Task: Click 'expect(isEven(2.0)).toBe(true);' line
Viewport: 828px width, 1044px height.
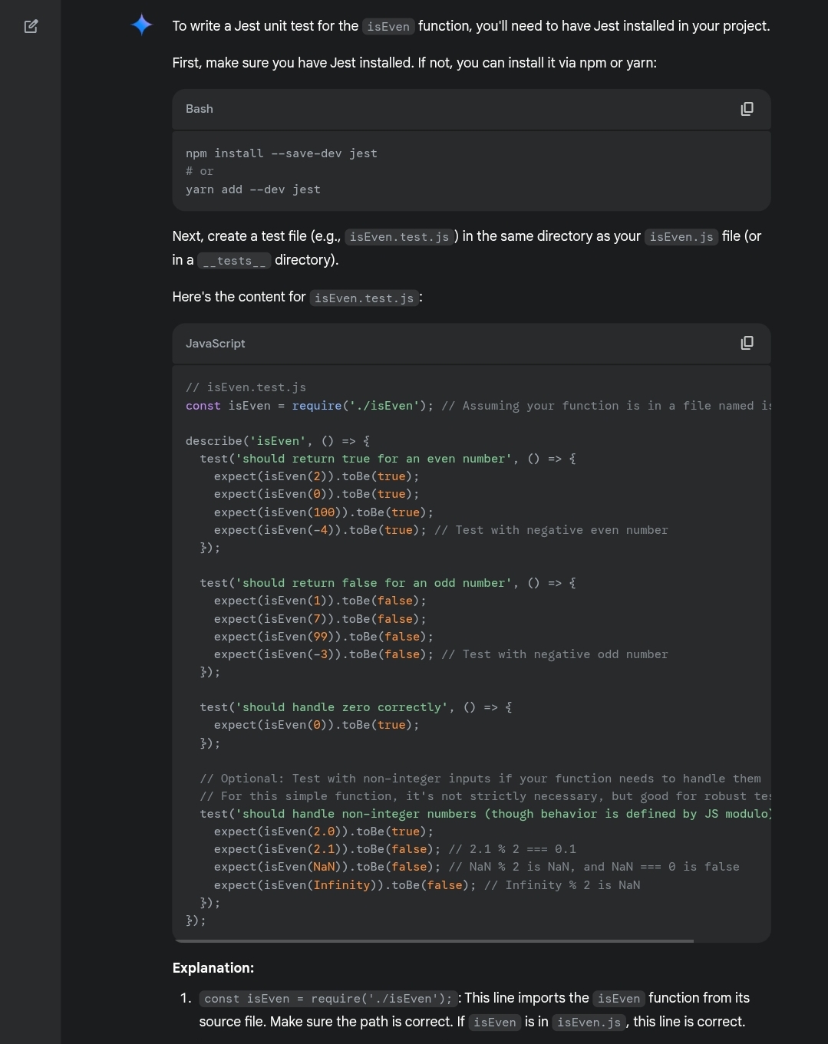Action: [x=324, y=832]
